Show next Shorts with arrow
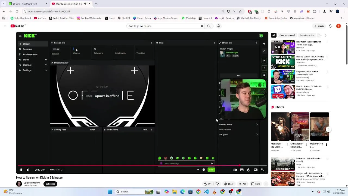The height and width of the screenshot is (196, 348). 328,130
